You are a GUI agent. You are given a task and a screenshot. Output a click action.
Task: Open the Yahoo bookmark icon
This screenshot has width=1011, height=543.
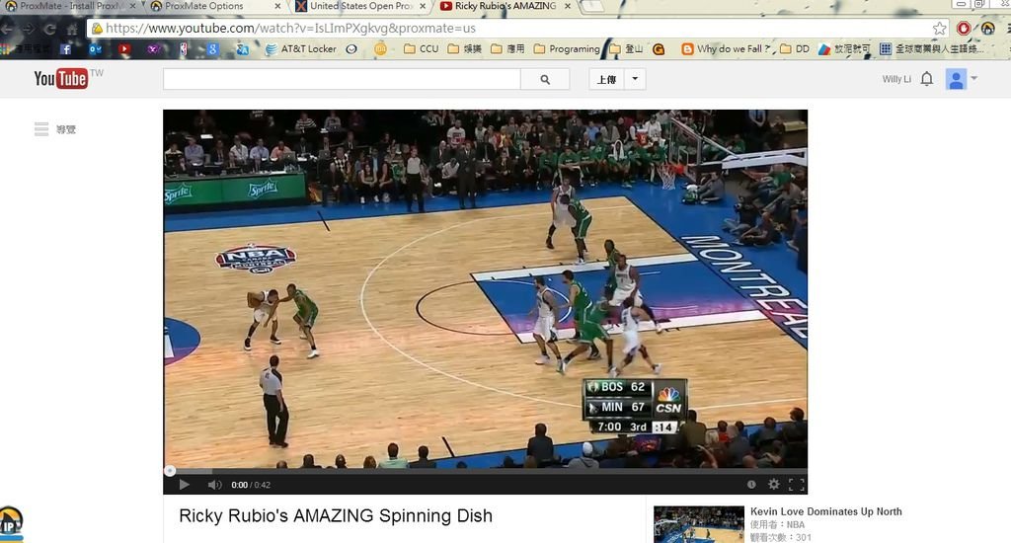153,49
